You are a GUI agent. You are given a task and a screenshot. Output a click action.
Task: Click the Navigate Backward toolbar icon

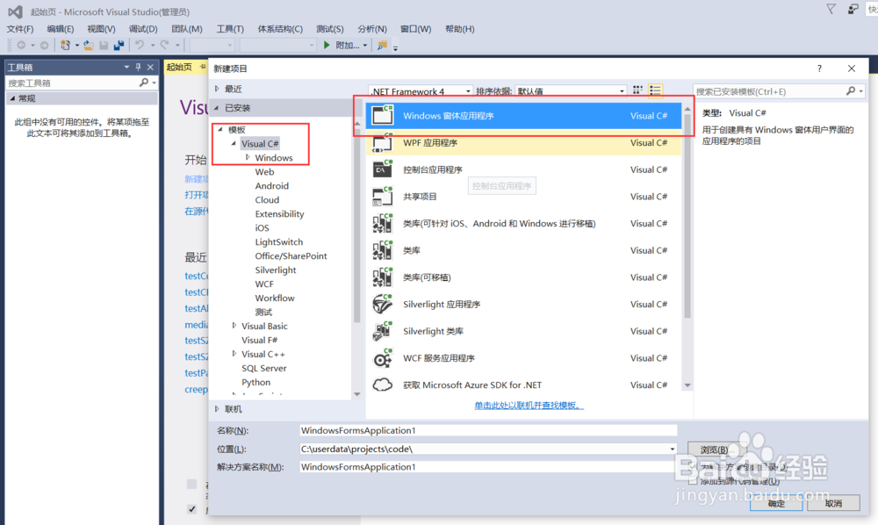click(x=21, y=46)
